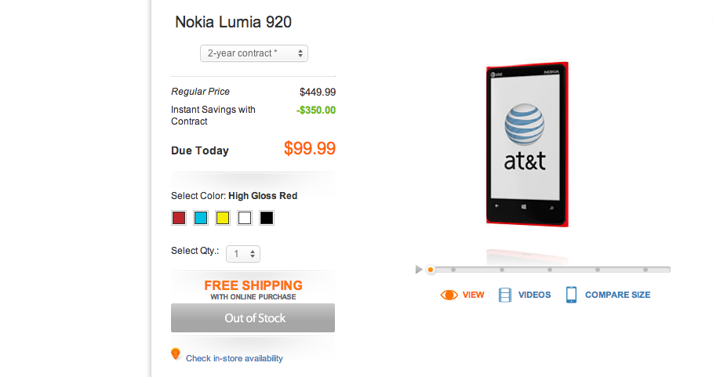This screenshot has width=713, height=377.
Task: Click the phone icon for Compare Size
Action: (571, 295)
